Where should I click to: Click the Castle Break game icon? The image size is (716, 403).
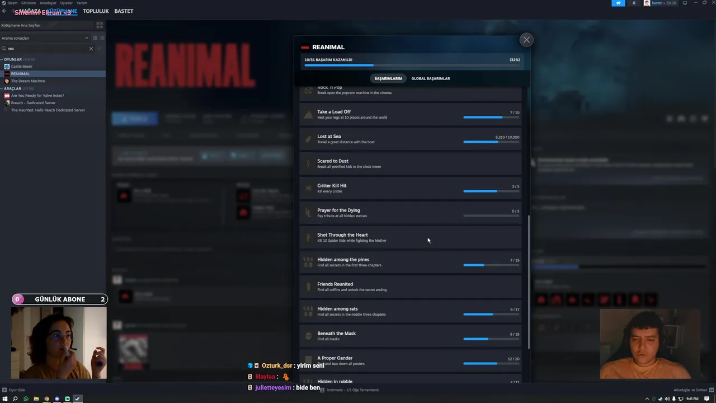(x=7, y=67)
